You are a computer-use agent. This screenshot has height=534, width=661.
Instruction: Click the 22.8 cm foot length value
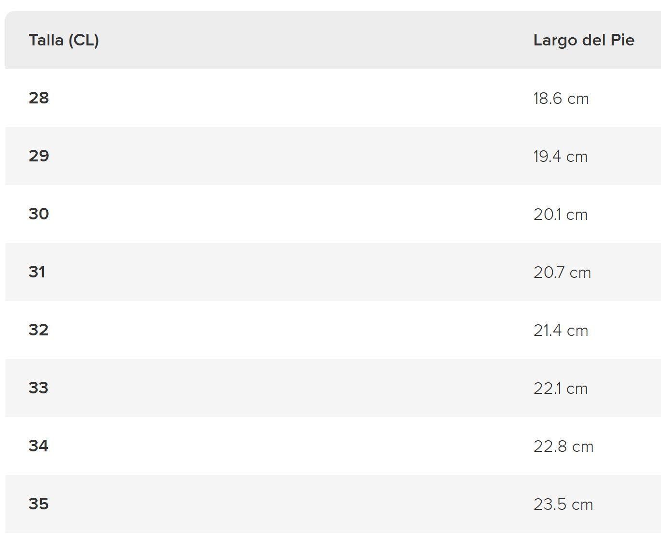(563, 447)
